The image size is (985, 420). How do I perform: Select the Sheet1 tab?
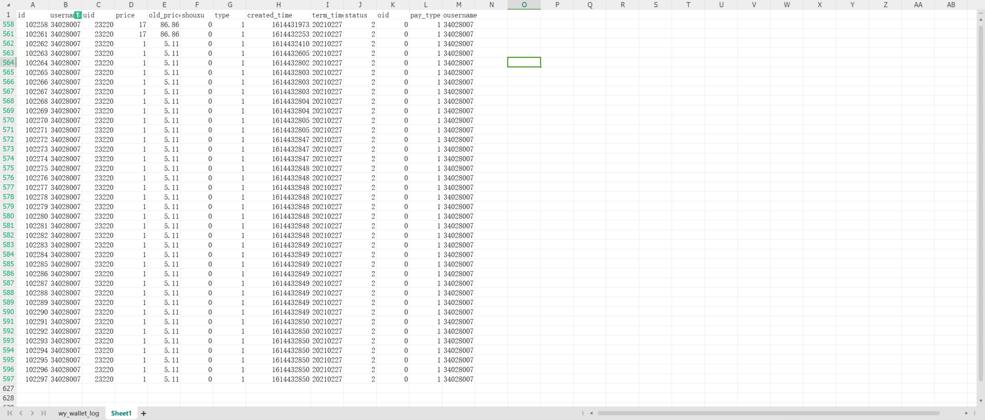pos(122,413)
